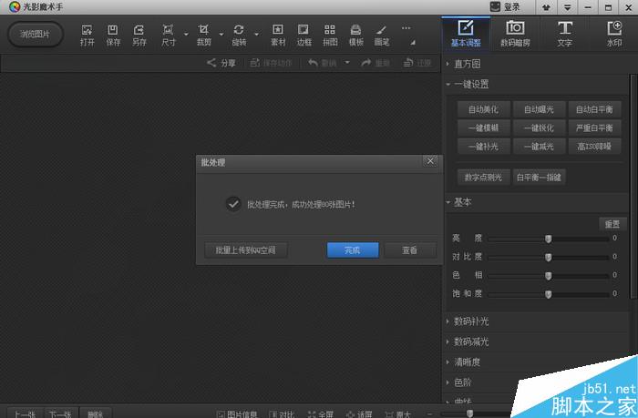
Task: Switch to the 文字 text tab
Action: pyautogui.click(x=564, y=35)
